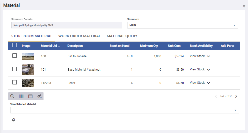248x133 pixels.
Task: Check the box for Dirt to Jobsite
Action: click(15, 56)
